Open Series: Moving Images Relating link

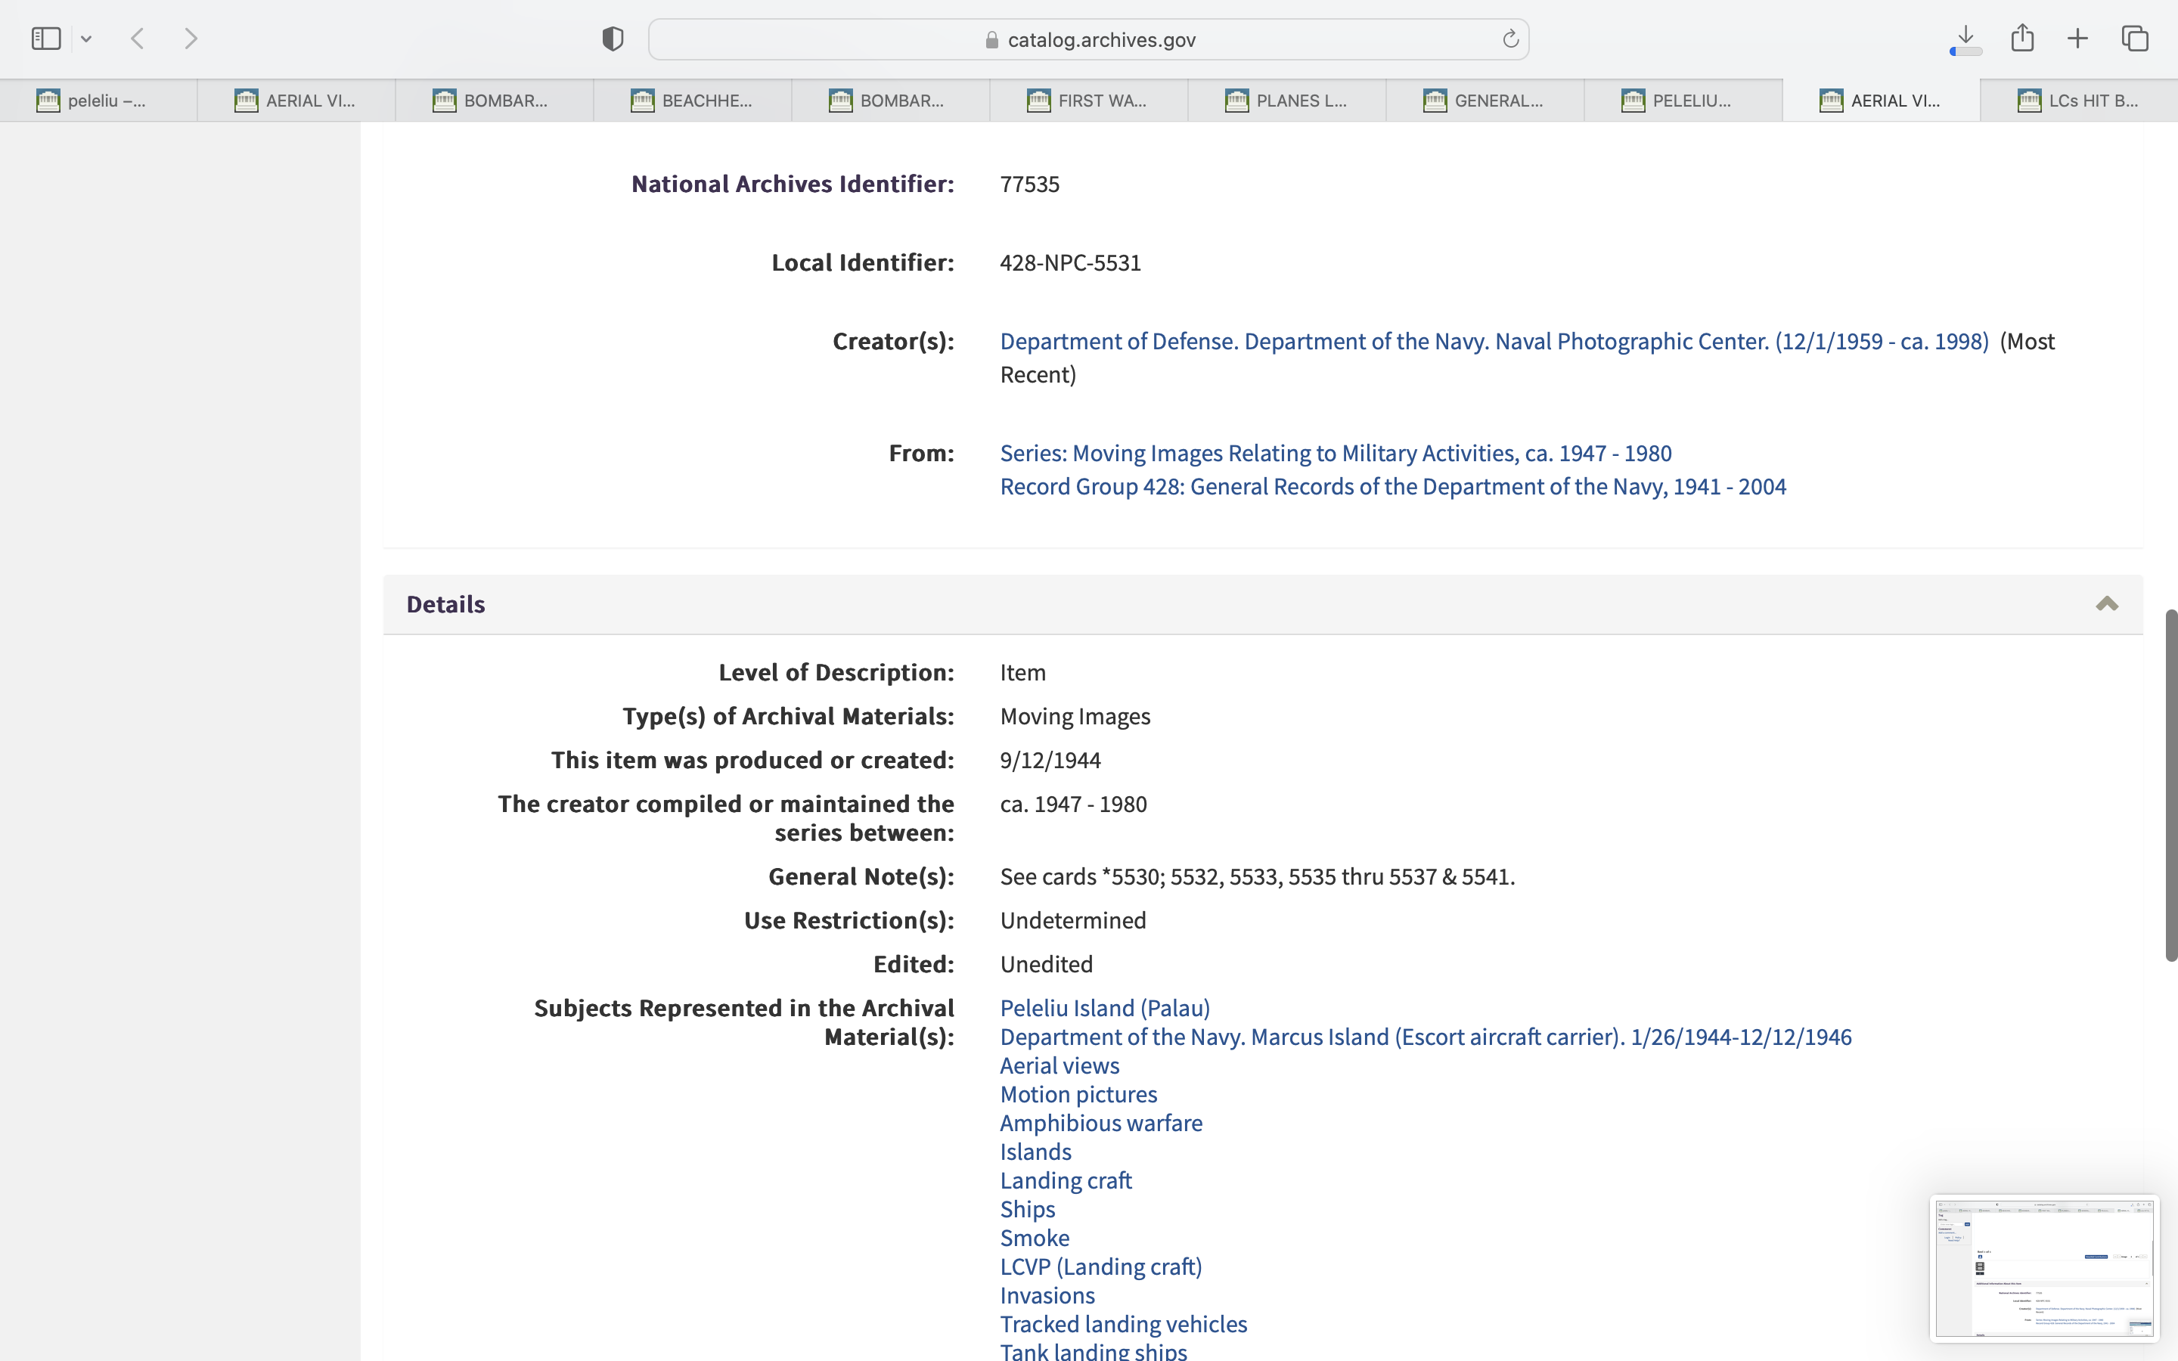1335,453
